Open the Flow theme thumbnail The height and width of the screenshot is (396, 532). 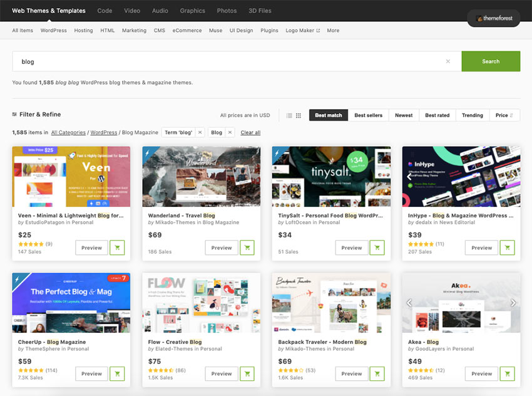(201, 303)
